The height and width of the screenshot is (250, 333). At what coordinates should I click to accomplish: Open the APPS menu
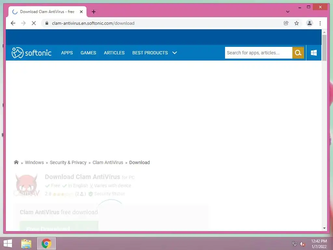(x=67, y=53)
